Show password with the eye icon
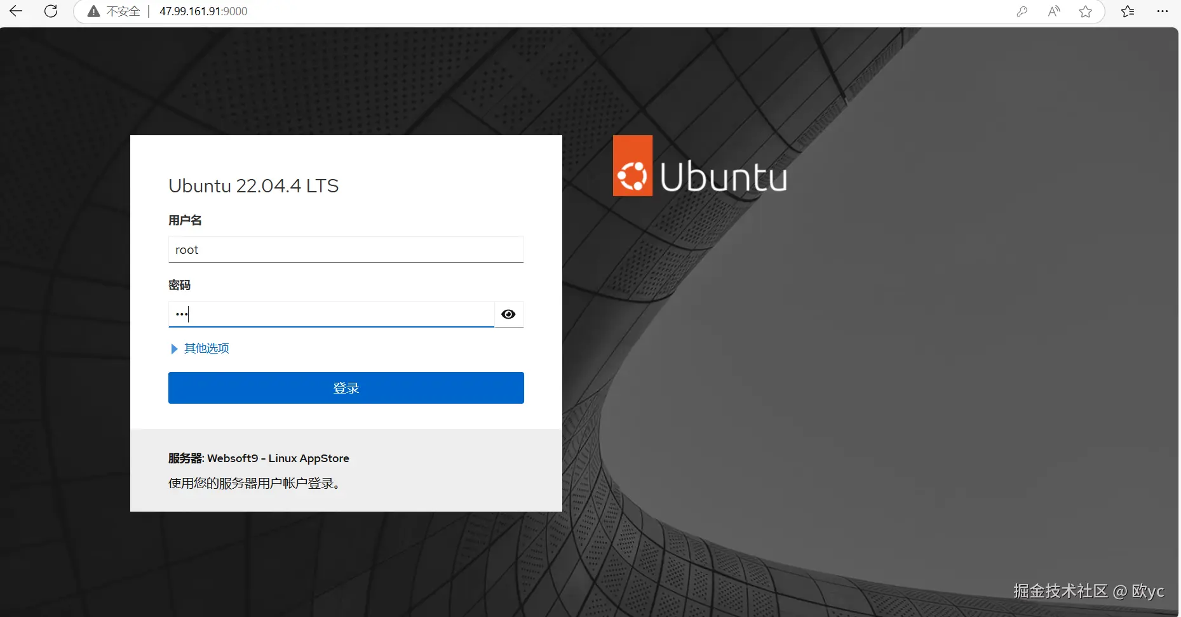 508,314
